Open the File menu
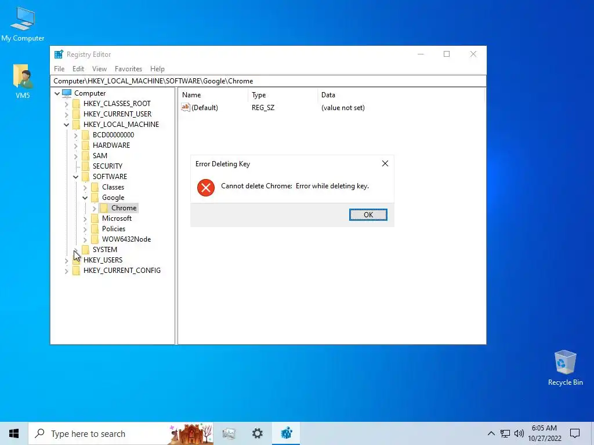Image resolution: width=594 pixels, height=445 pixels. tap(59, 69)
